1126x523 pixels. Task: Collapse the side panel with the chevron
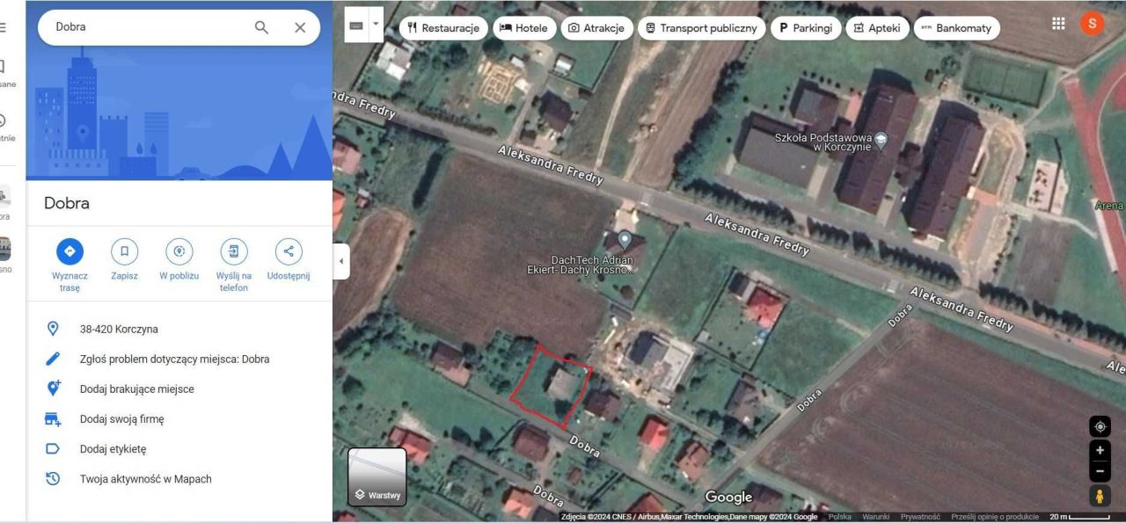[x=340, y=261]
